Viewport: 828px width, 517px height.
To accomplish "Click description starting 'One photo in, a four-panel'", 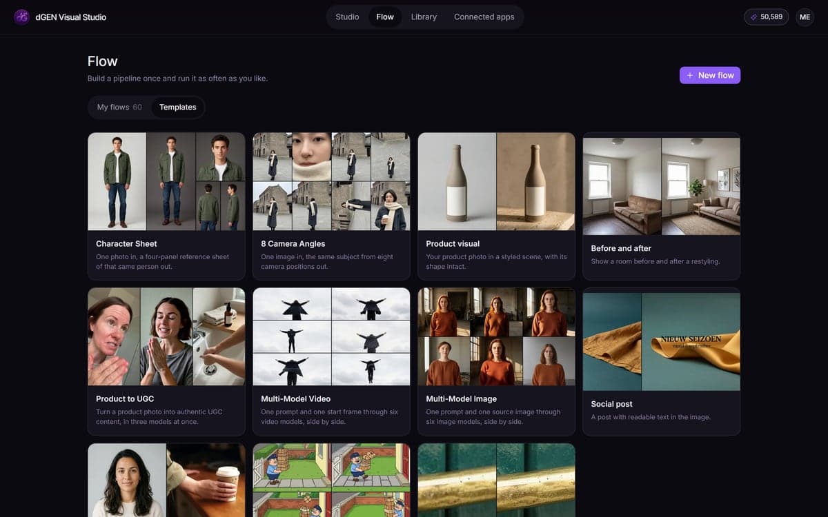I will click(163, 261).
